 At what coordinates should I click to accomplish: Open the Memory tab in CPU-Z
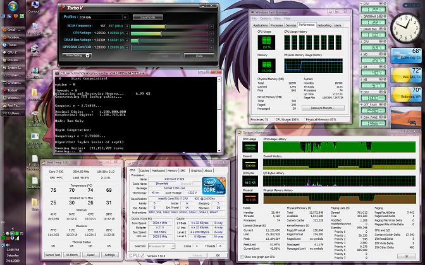click(173, 170)
